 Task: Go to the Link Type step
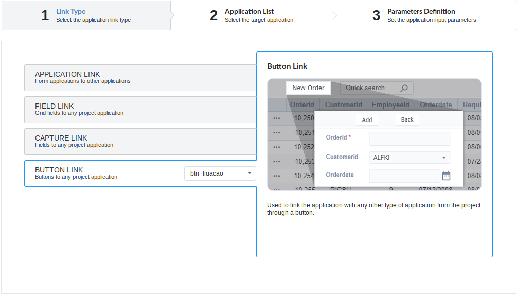[86, 15]
